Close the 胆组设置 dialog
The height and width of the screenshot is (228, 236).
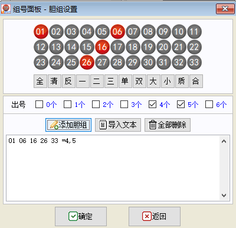tap(225, 9)
